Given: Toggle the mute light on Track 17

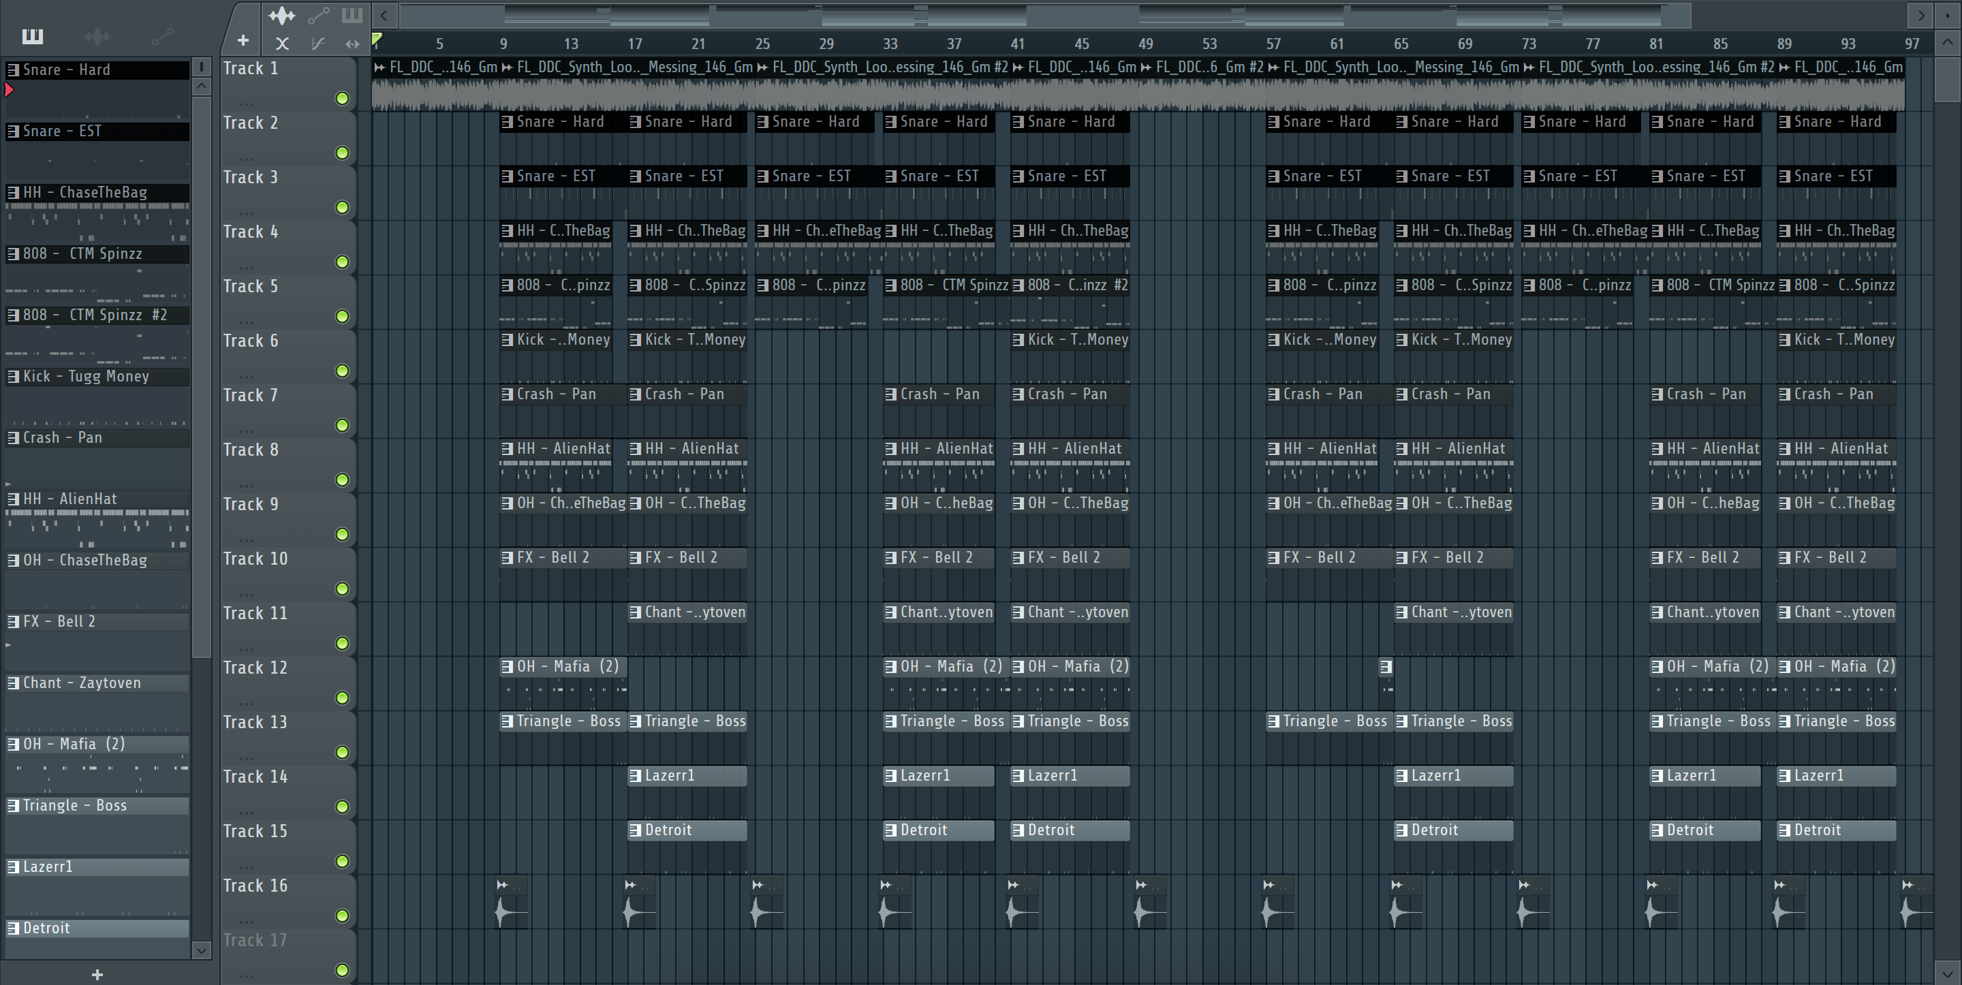Looking at the screenshot, I should pyautogui.click(x=343, y=971).
